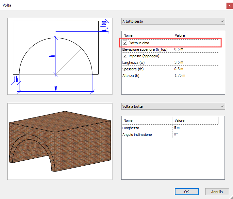
Task: Click the Nome header in upper table
Action: 128,35
